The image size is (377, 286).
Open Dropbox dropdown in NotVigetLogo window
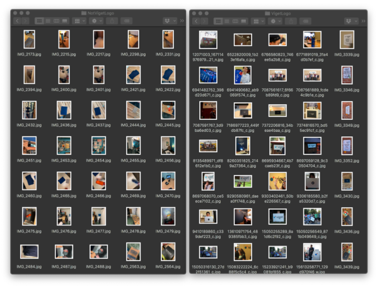click(170, 21)
